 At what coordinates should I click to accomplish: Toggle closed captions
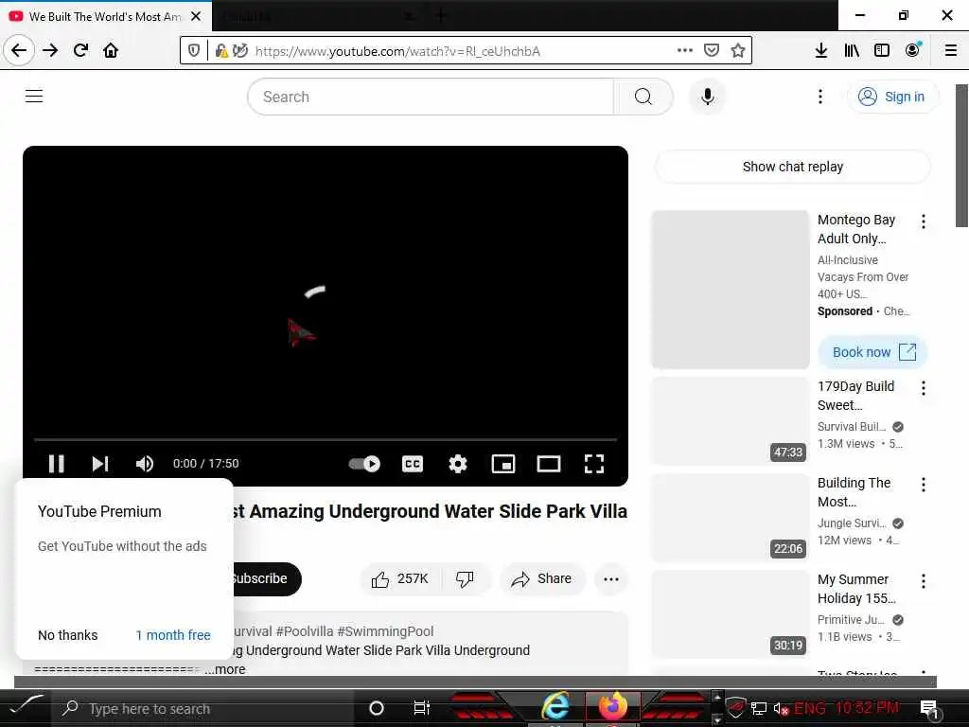point(413,464)
